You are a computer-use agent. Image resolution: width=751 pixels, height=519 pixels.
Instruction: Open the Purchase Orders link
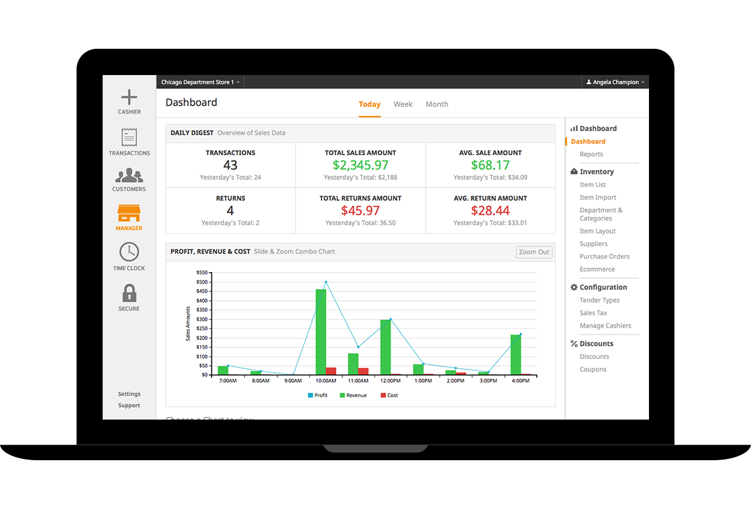pyautogui.click(x=605, y=256)
